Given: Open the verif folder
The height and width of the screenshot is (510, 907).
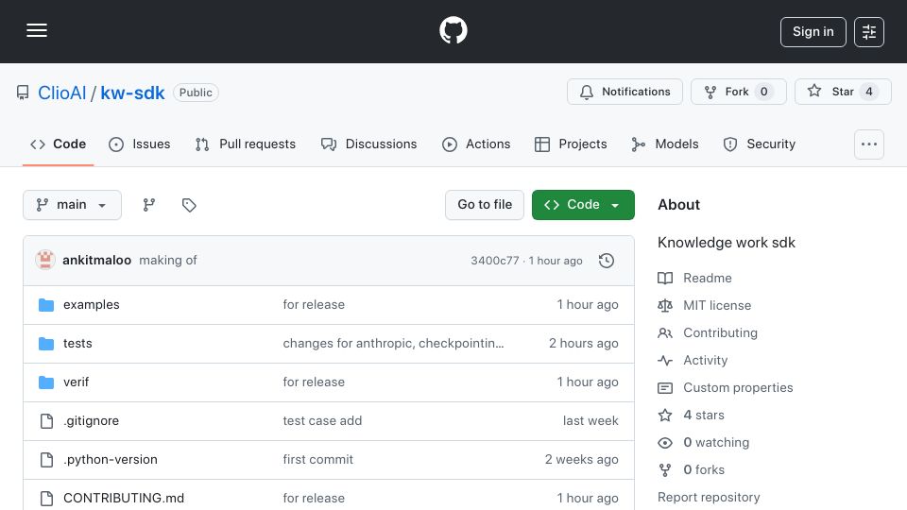Looking at the screenshot, I should pyautogui.click(x=76, y=382).
